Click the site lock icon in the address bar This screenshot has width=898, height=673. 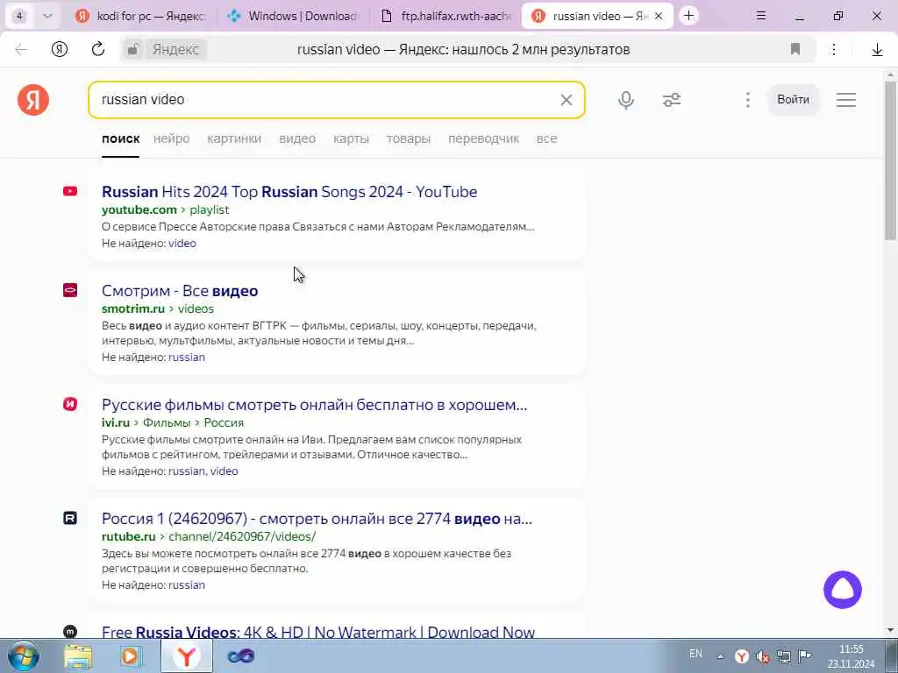[x=132, y=50]
